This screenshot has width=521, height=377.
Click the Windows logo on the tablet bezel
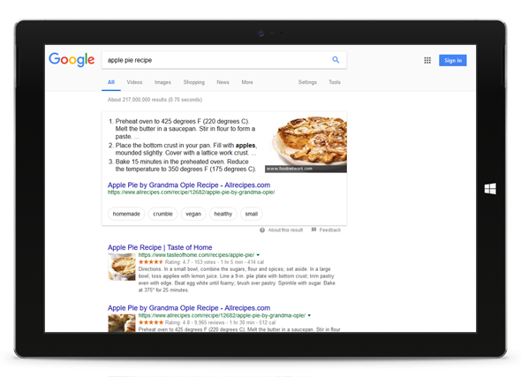[490, 189]
